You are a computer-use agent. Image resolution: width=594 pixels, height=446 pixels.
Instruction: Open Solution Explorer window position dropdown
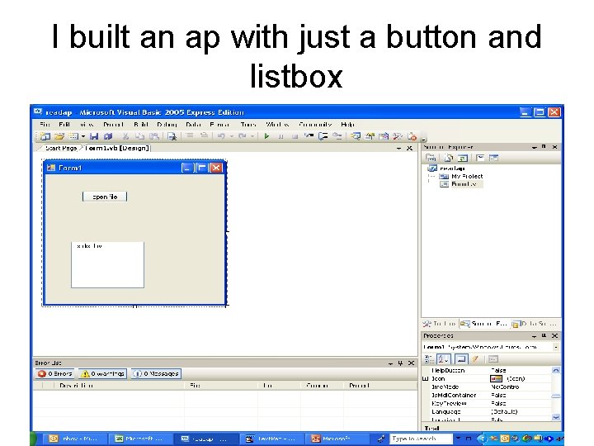(x=534, y=147)
